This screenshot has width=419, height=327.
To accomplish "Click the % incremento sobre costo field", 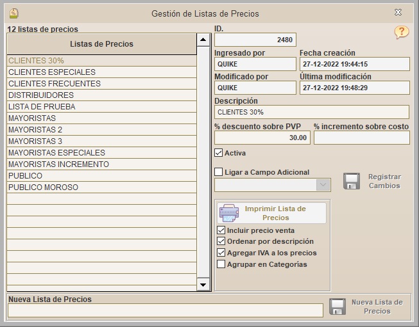I will (x=362, y=138).
